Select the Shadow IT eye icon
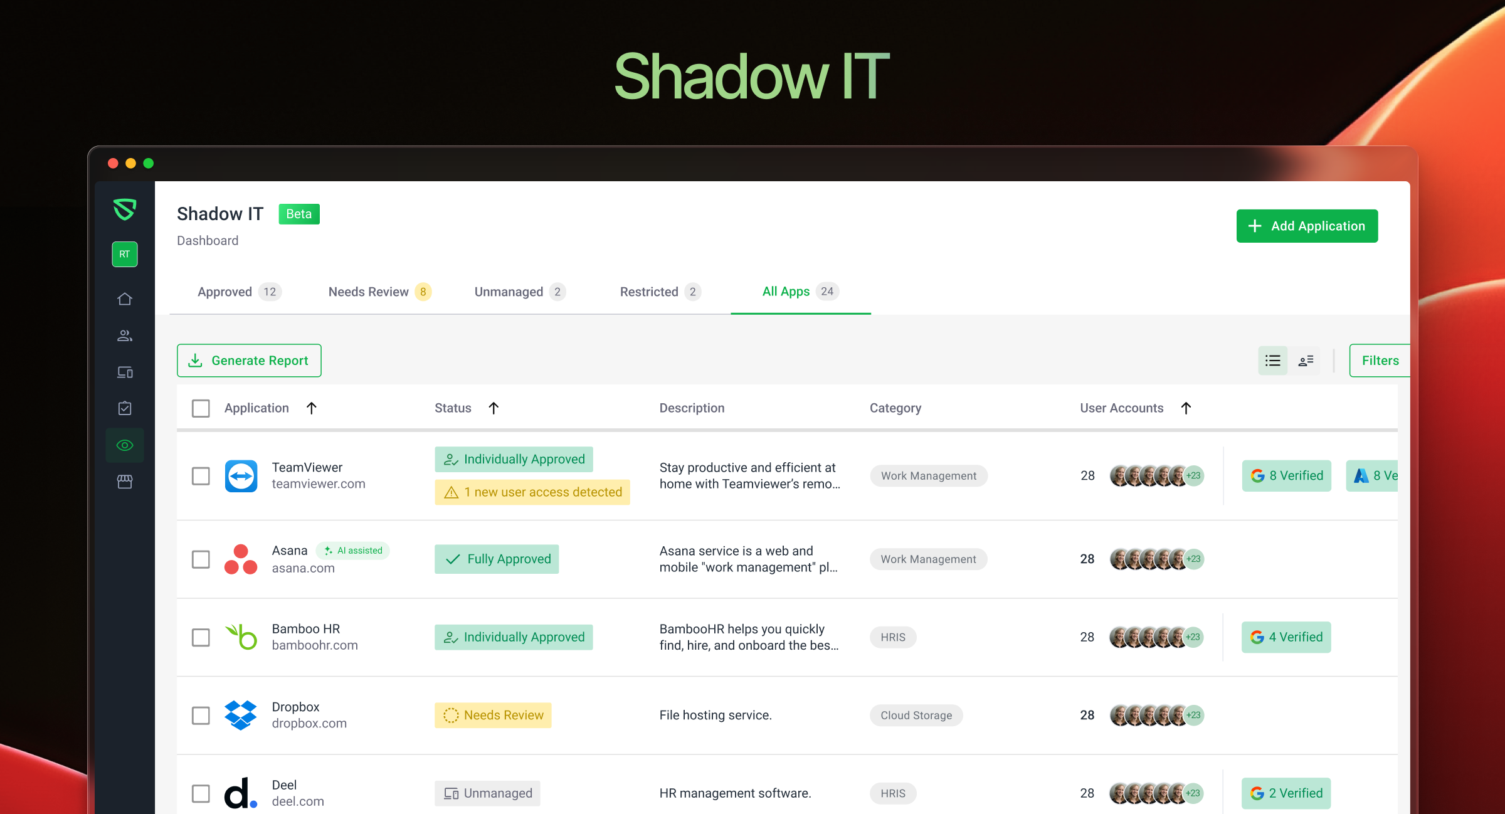 pos(125,445)
